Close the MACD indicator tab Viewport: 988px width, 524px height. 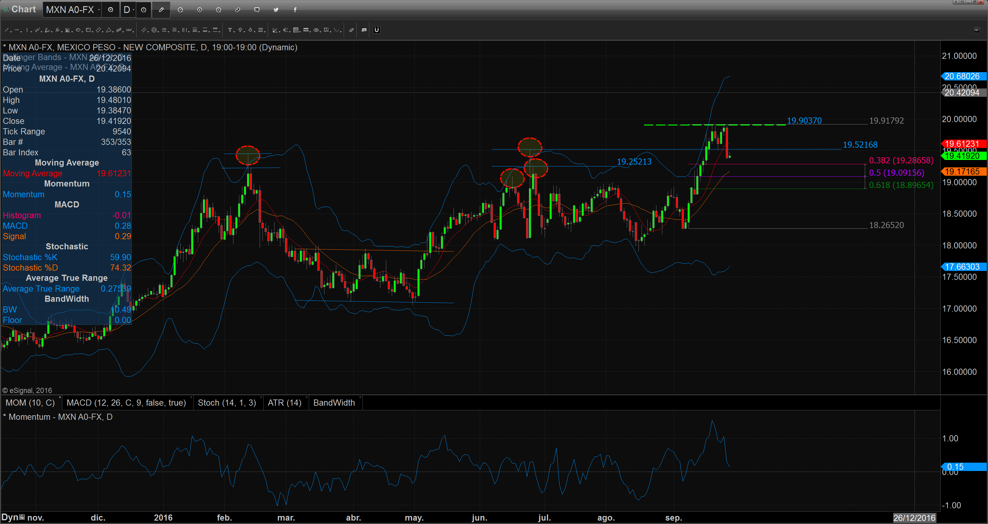[x=190, y=398]
